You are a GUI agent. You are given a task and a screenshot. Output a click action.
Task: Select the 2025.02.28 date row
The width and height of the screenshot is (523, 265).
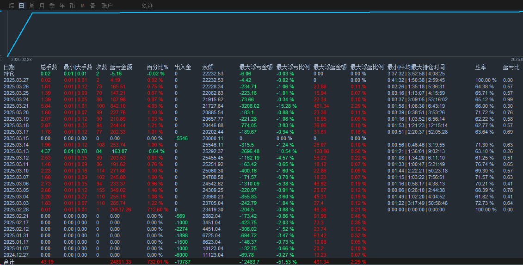(16, 210)
